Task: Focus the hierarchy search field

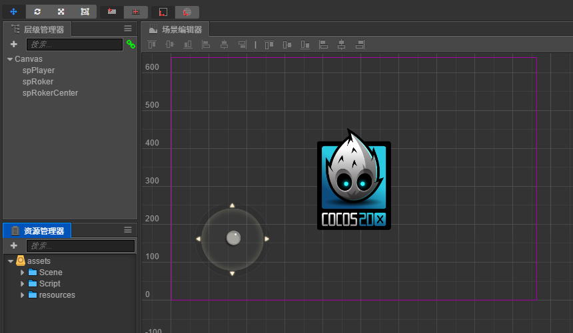Action: pyautogui.click(x=75, y=45)
